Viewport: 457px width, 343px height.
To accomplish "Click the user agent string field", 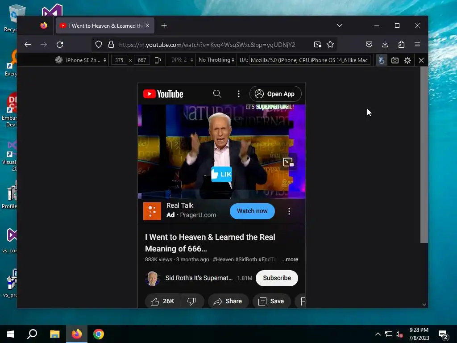I will point(310,60).
